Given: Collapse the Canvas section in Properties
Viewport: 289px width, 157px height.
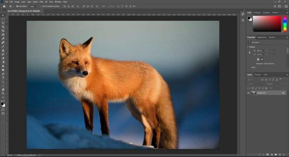Looking at the screenshot, I should point(248,47).
